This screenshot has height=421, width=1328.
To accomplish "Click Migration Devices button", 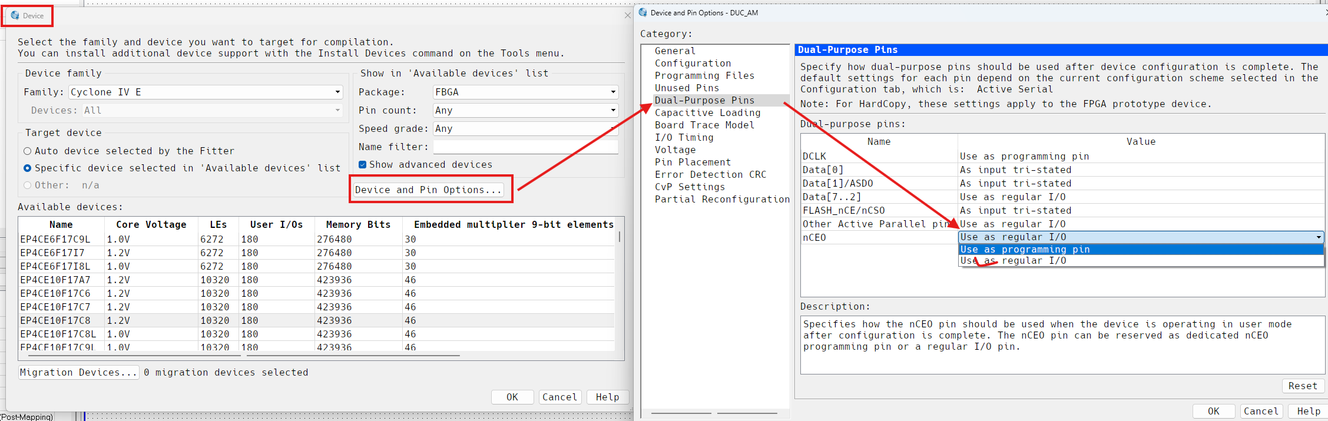I will (78, 372).
